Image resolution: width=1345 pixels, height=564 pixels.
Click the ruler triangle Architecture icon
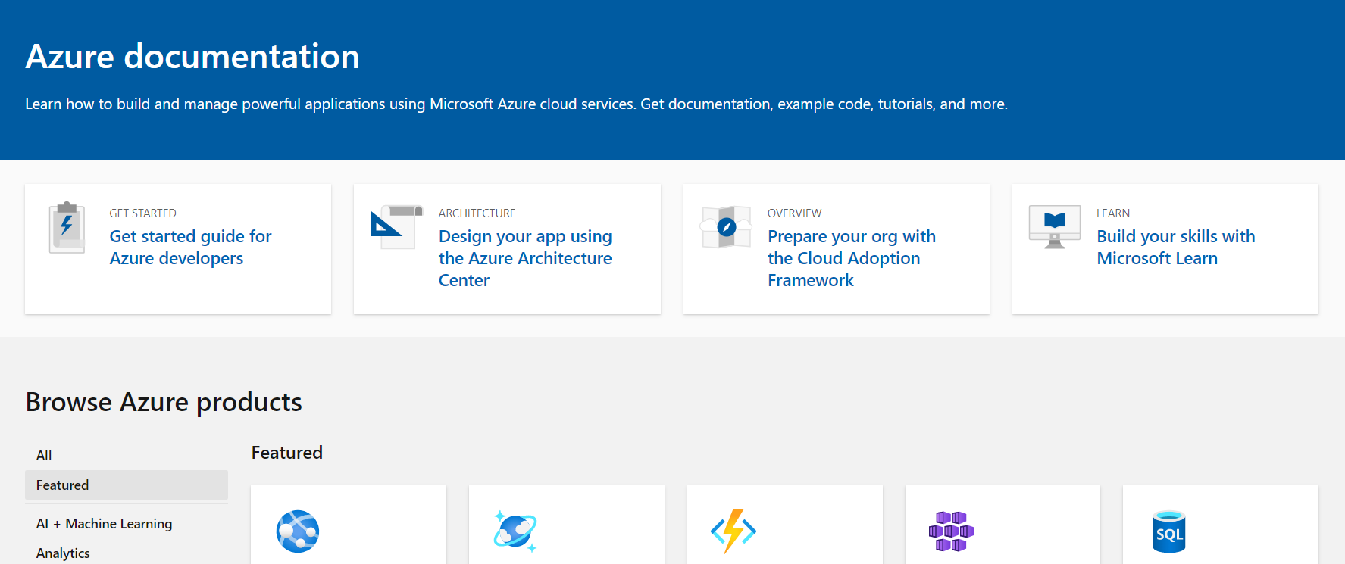396,226
